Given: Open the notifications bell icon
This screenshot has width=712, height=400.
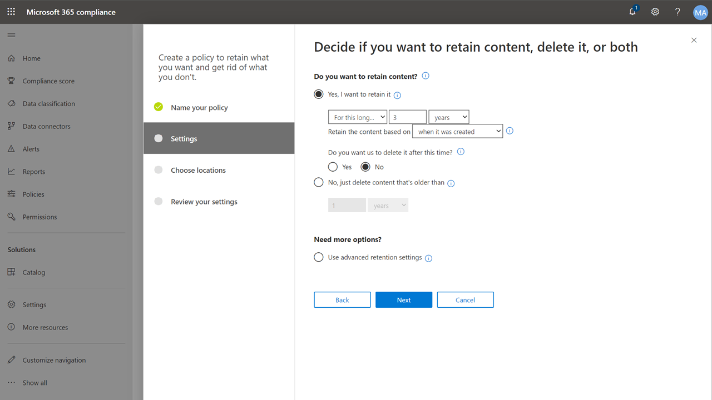Looking at the screenshot, I should 633,12.
